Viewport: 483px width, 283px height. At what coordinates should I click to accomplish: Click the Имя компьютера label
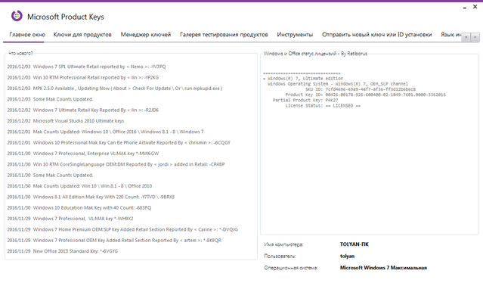(283, 244)
